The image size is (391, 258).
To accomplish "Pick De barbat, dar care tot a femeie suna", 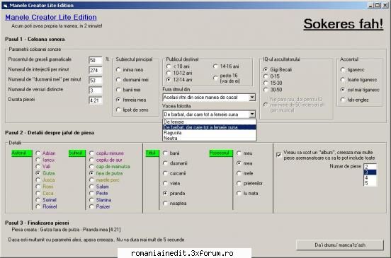I will [209, 127].
